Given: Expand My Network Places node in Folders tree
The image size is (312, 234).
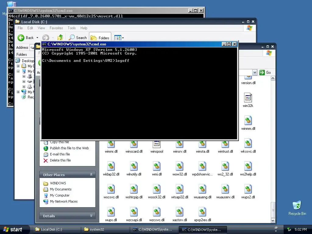Looking at the screenshot, I should coord(18,92).
